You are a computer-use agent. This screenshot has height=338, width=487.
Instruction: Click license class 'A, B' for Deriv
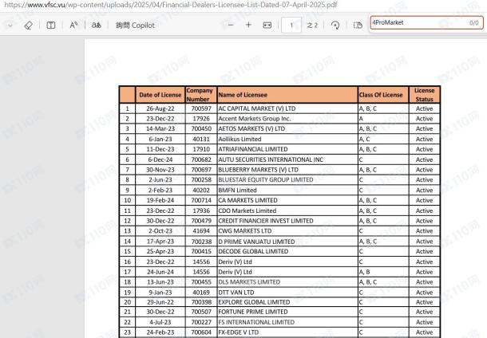365,272
